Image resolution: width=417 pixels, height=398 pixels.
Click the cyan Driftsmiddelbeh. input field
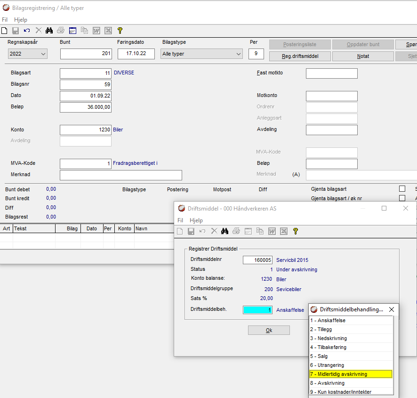point(257,310)
